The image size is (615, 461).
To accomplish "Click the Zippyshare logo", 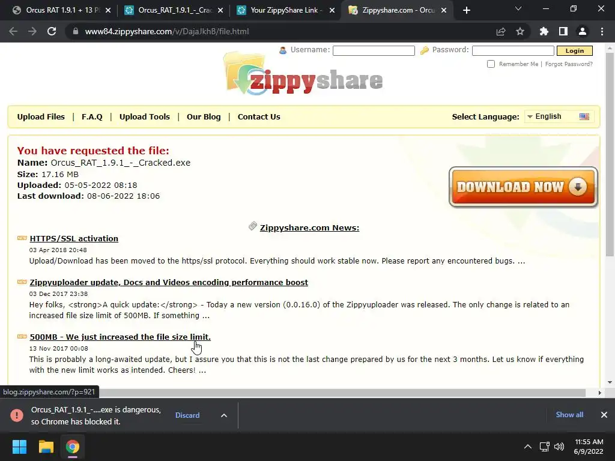I will pyautogui.click(x=303, y=74).
